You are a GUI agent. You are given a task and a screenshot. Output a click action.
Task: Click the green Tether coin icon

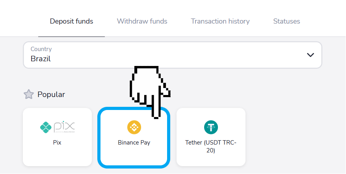click(x=211, y=127)
